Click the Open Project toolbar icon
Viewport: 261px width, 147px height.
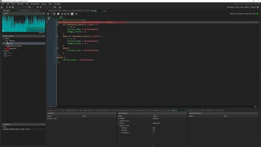pyautogui.click(x=10, y=7)
